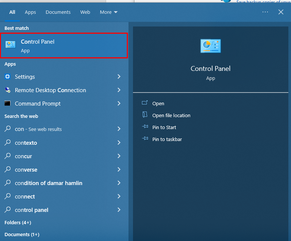Open the Control Panel best match result

point(64,46)
